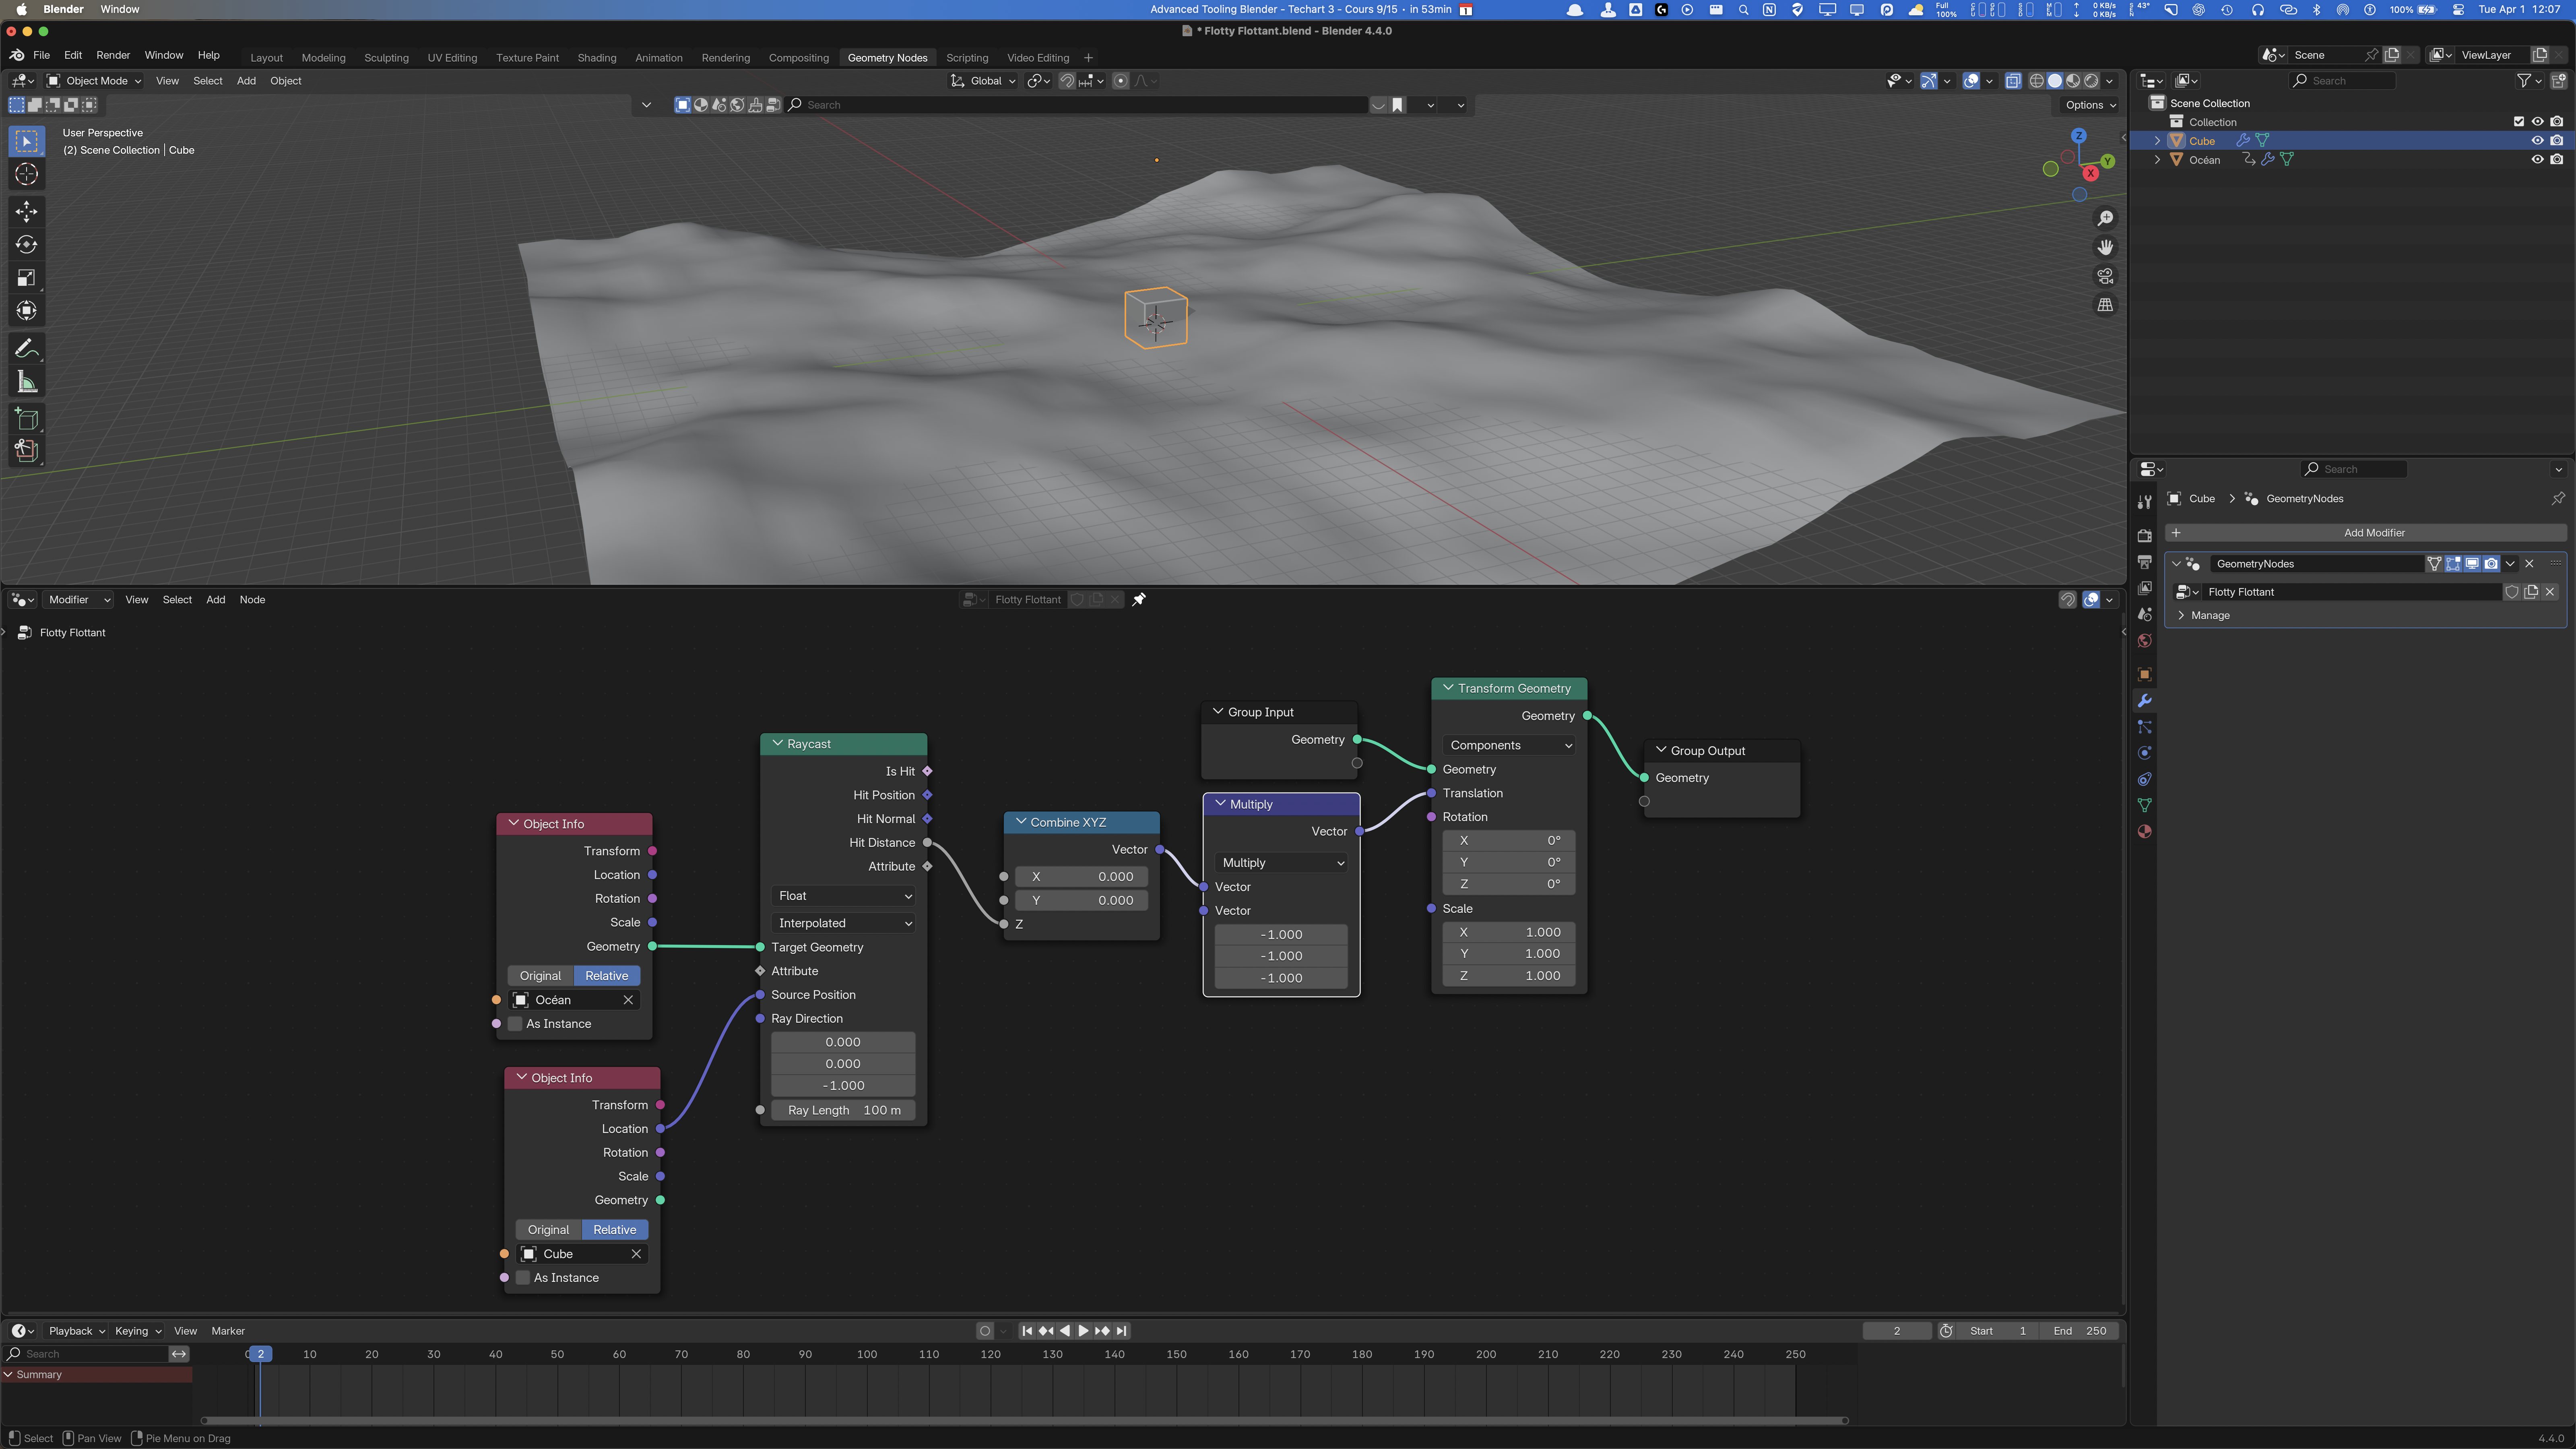
Task: Click the timeline current frame marker 2
Action: point(260,1354)
